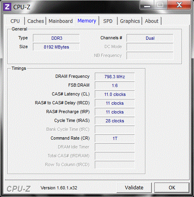
Task: Click the Validate button
Action: coord(134,188)
